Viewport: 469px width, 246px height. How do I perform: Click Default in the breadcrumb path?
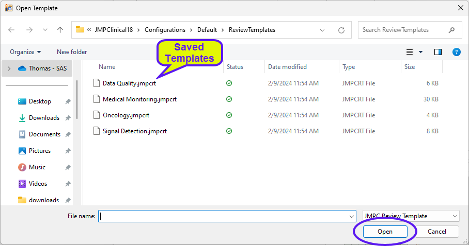point(207,30)
